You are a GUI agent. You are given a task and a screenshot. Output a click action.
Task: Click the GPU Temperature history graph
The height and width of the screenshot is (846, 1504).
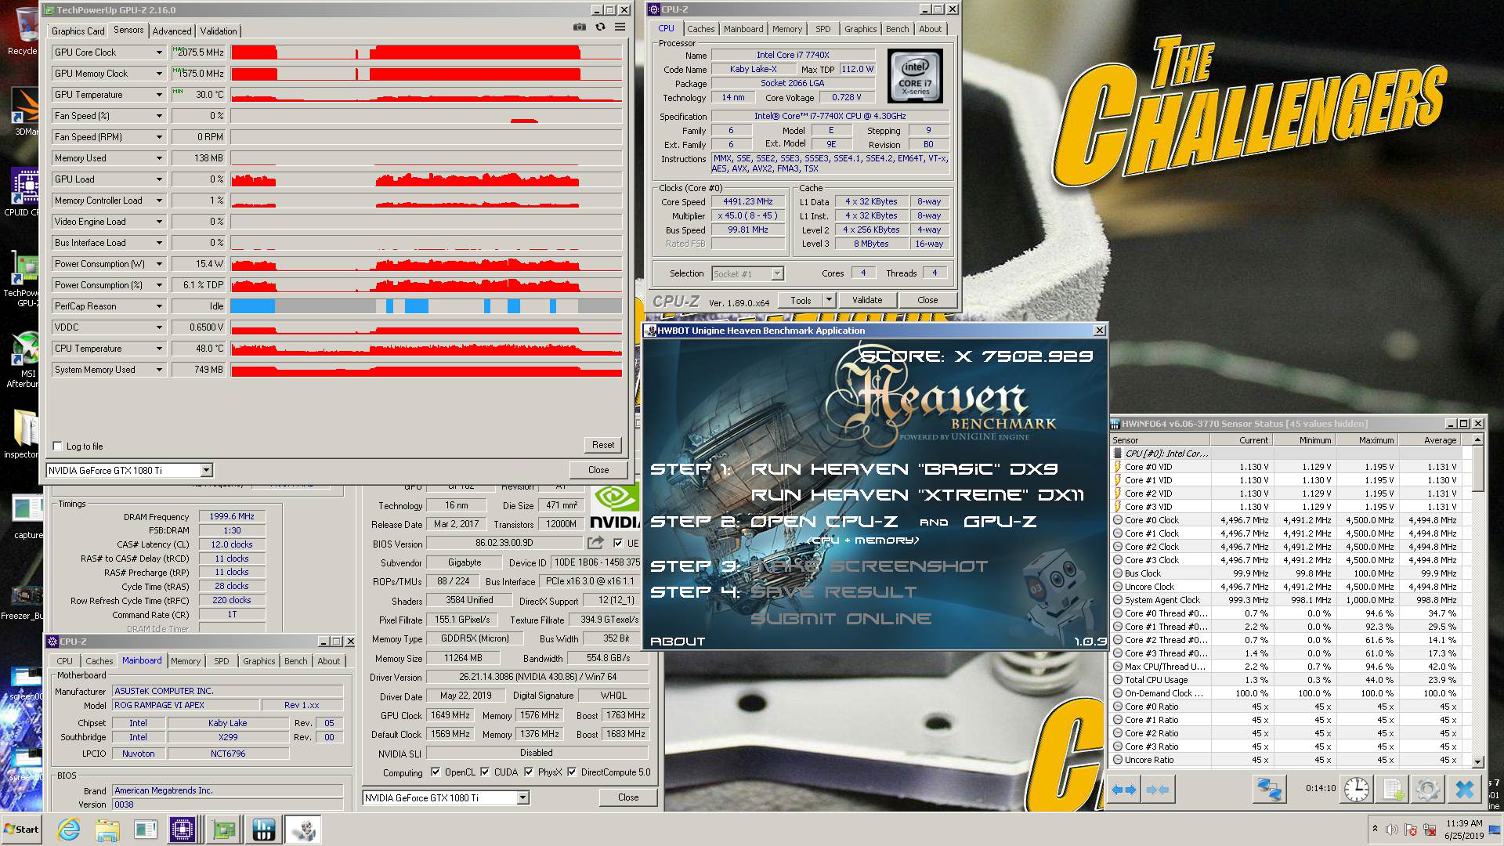pos(427,95)
